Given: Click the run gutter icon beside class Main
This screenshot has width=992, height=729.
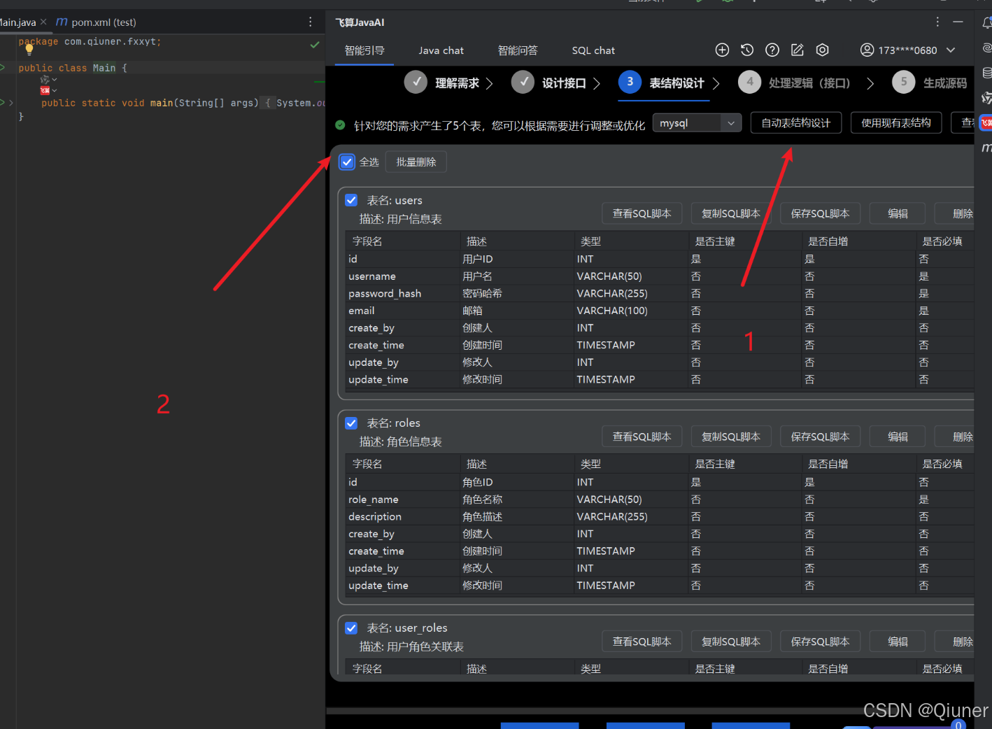Looking at the screenshot, I should point(3,68).
